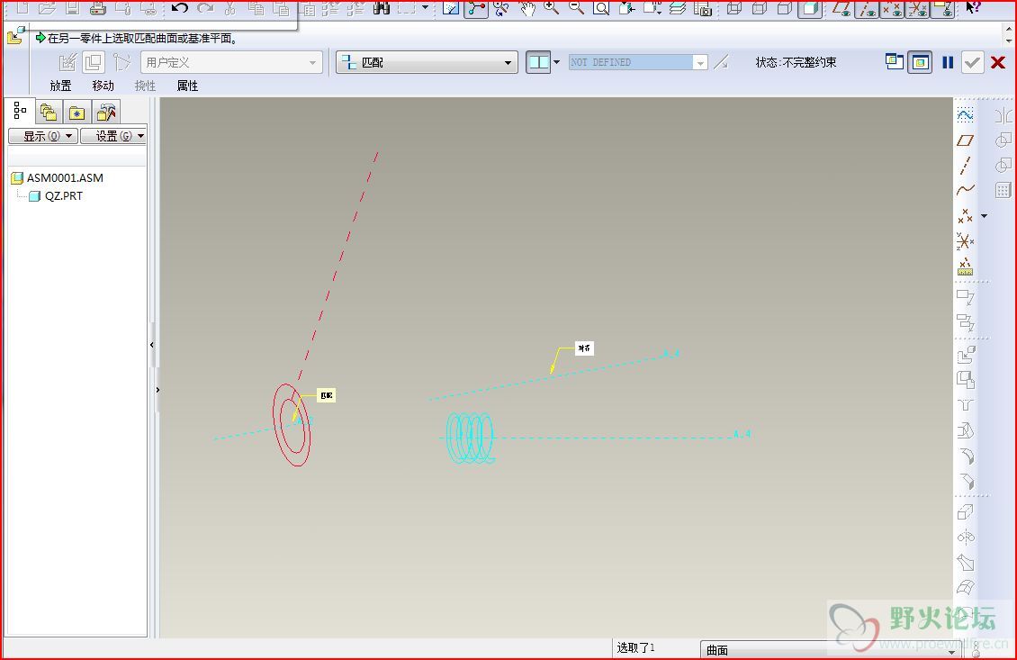The height and width of the screenshot is (660, 1017).
Task: Click the datum plane tool icon
Action: [x=965, y=140]
